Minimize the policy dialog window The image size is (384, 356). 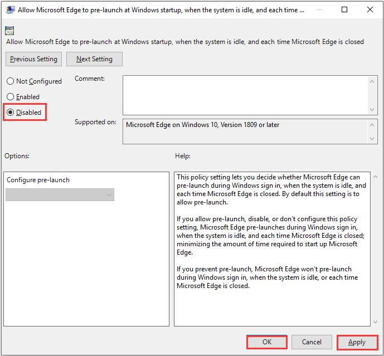[319, 9]
